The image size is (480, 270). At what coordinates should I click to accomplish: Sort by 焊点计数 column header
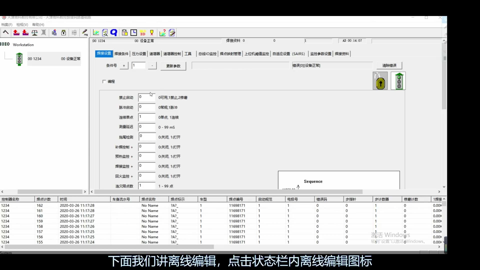(x=46, y=199)
